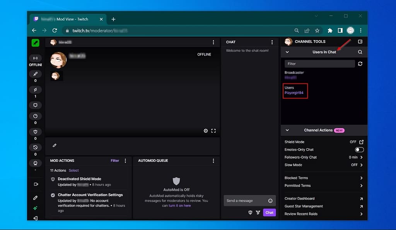Open the sword moderators count icon
396x230 pixels.
click(x=35, y=74)
